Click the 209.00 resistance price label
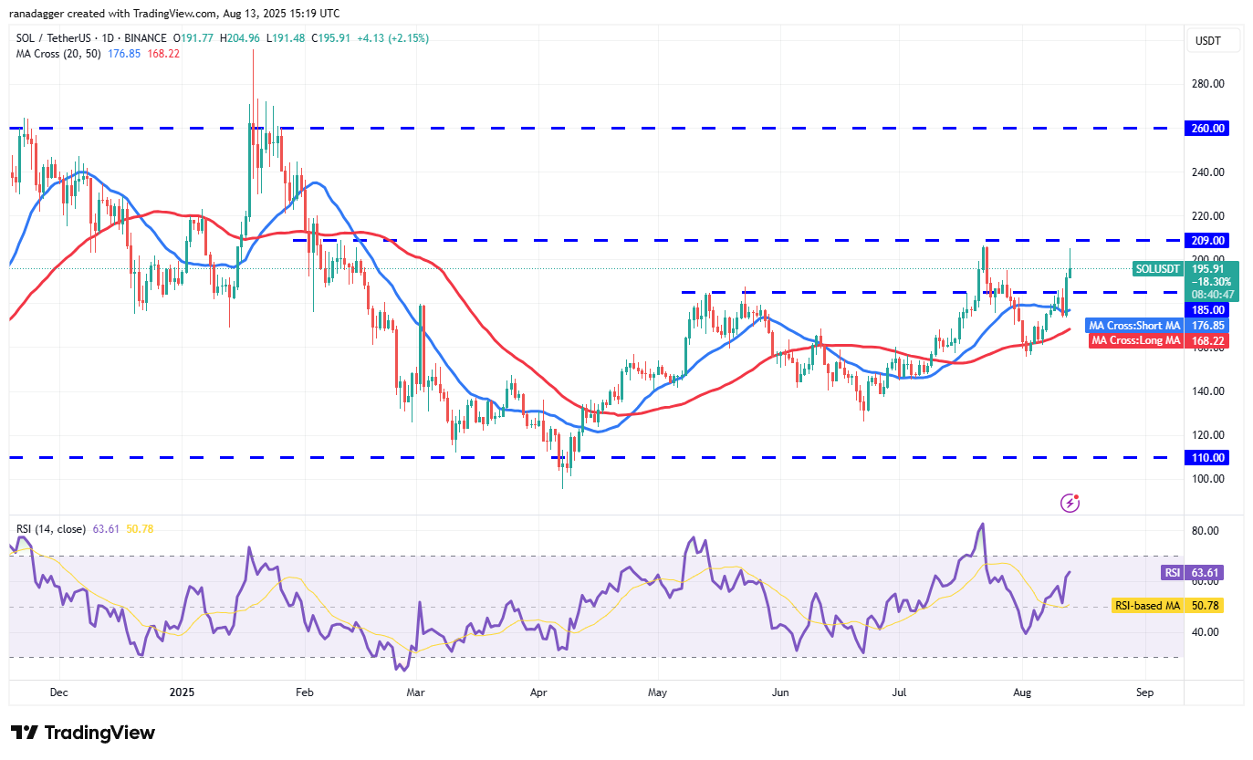This screenshot has height=760, width=1253. tap(1206, 241)
